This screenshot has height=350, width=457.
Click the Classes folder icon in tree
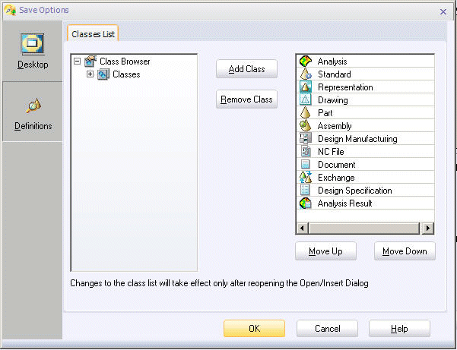(x=103, y=74)
